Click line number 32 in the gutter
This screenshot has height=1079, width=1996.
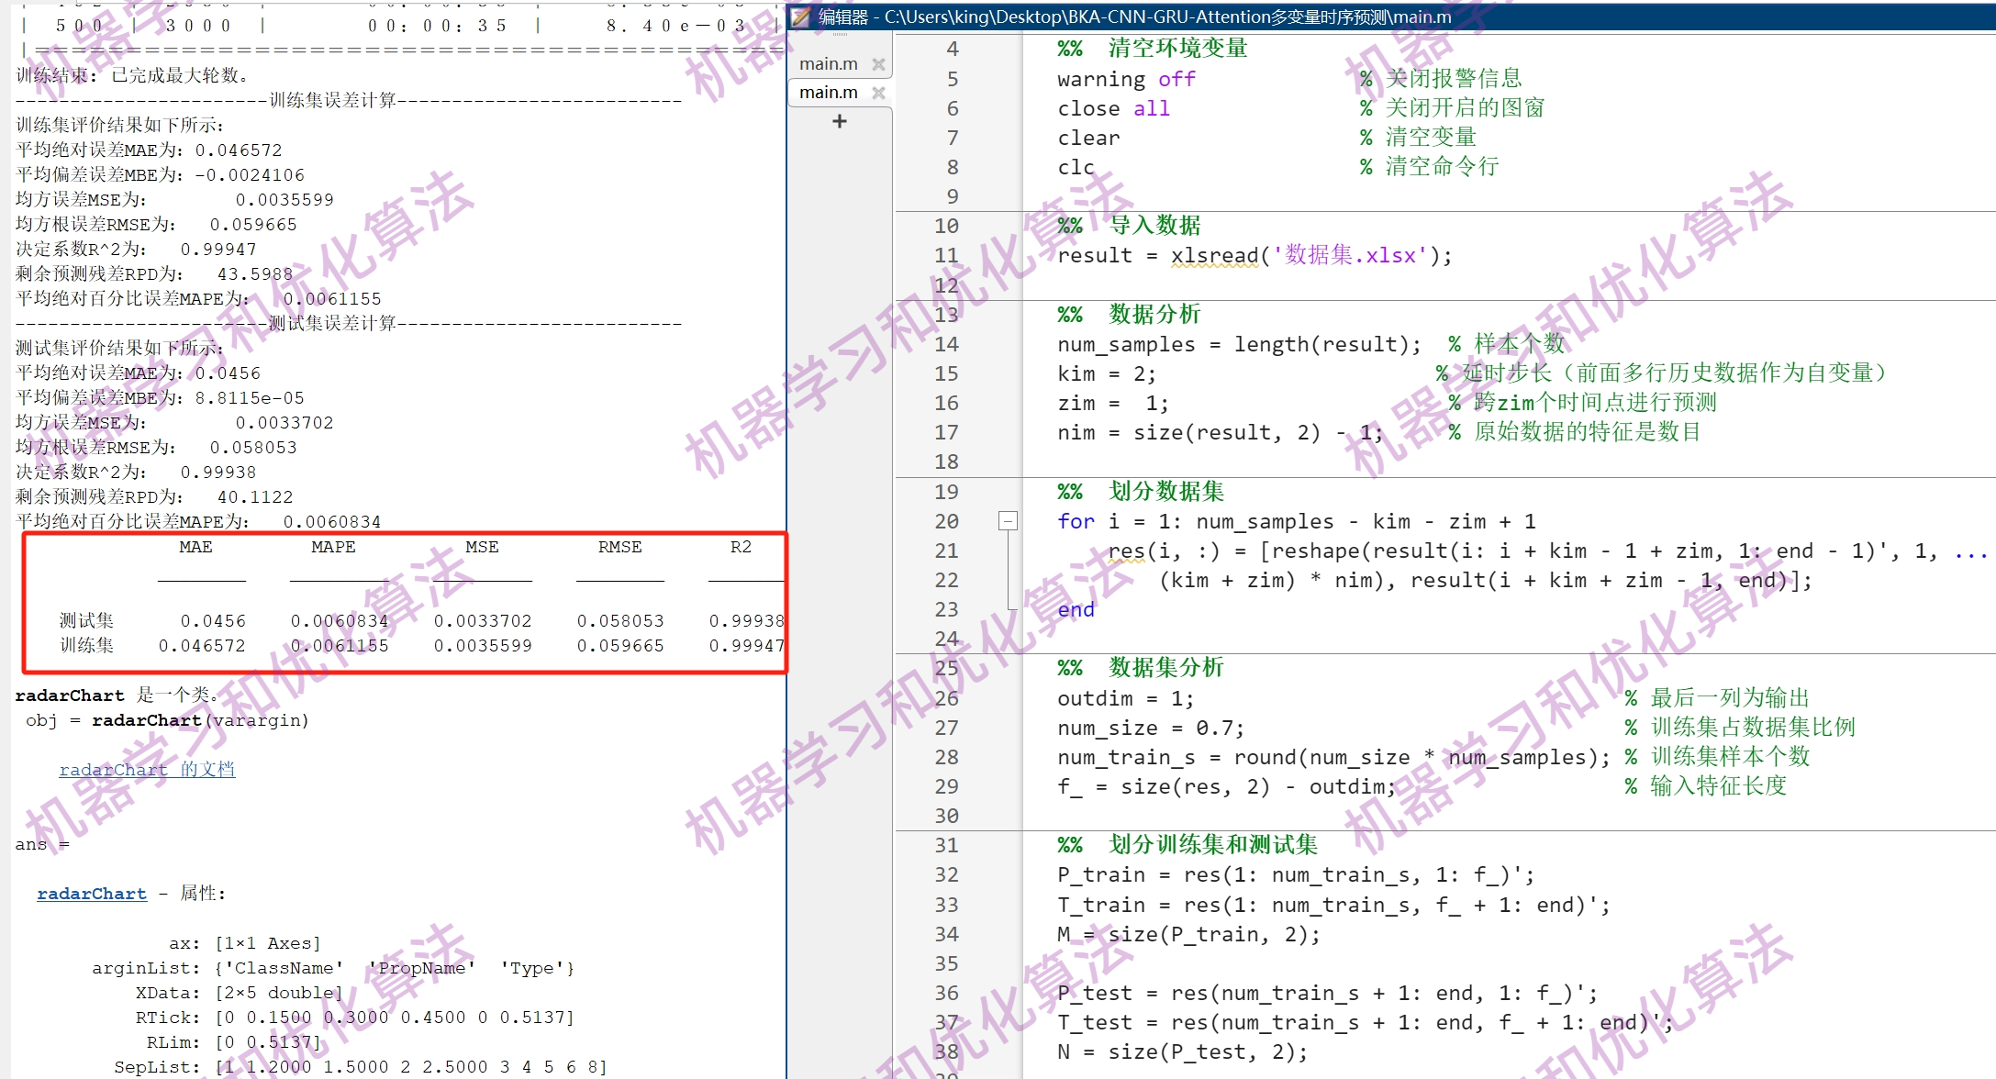946,875
